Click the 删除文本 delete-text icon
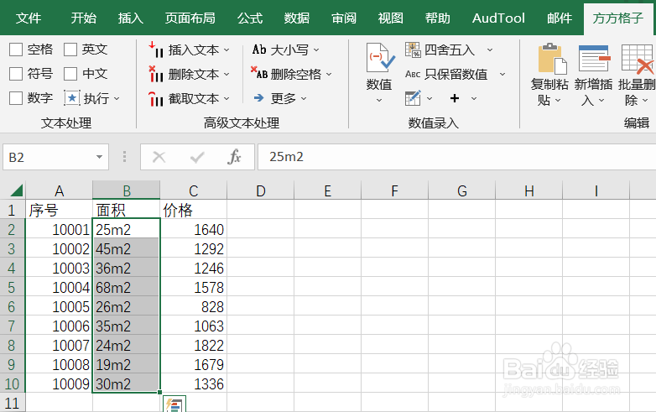Image resolution: width=656 pixels, height=412 pixels. (x=156, y=74)
